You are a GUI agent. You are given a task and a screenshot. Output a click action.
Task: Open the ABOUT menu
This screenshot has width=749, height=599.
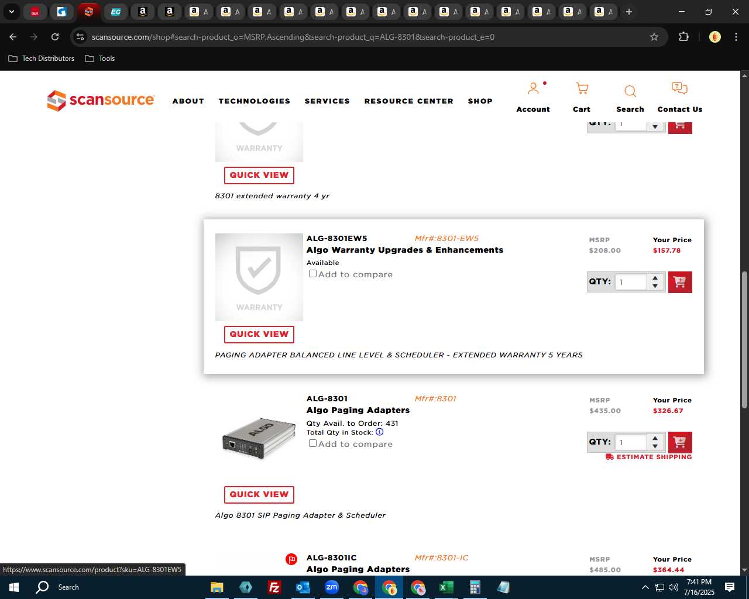188,101
